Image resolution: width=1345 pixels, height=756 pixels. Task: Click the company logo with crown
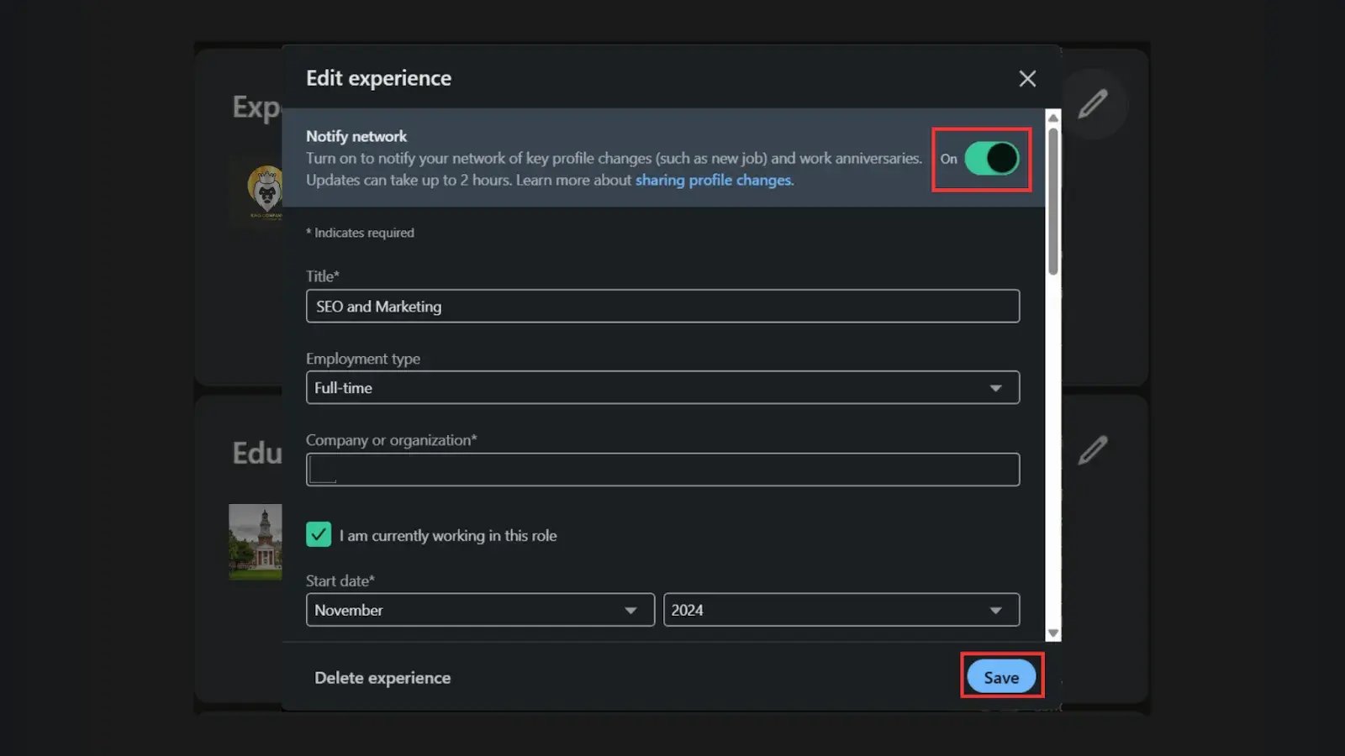click(266, 192)
